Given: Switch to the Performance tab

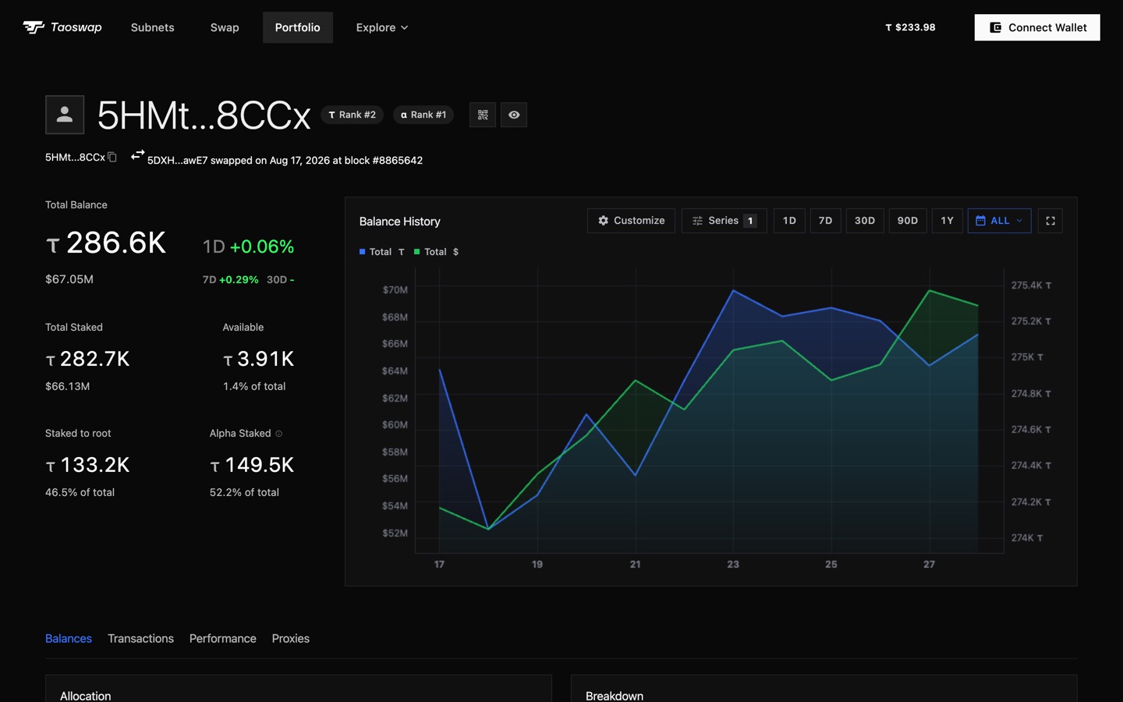Looking at the screenshot, I should point(223,638).
